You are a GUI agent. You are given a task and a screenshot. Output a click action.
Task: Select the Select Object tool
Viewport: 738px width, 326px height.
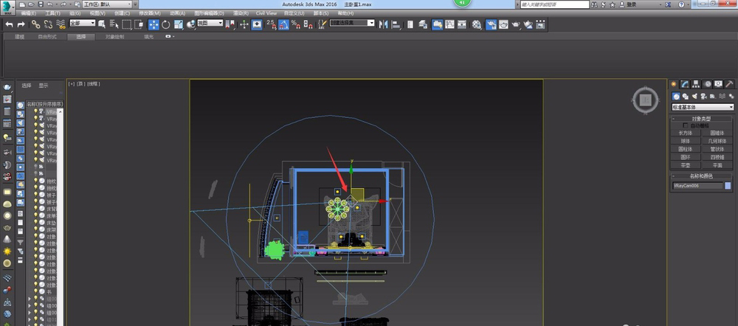click(x=102, y=24)
